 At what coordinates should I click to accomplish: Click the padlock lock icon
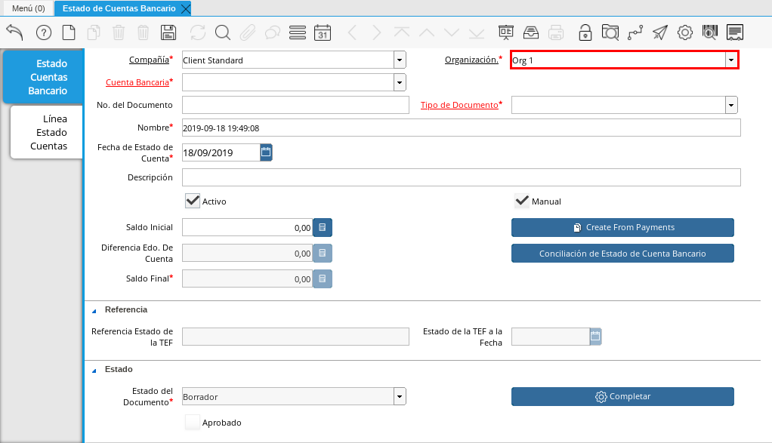tap(585, 32)
